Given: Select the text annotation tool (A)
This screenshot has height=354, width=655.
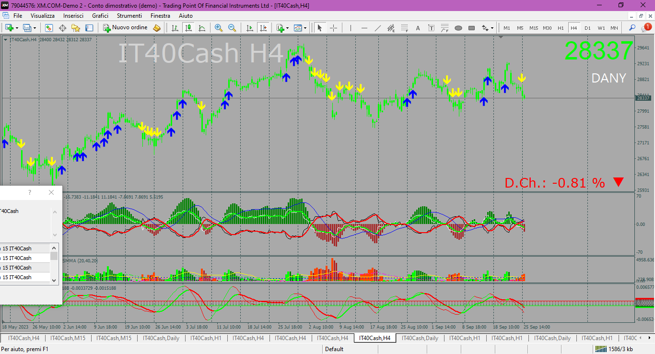Looking at the screenshot, I should pos(418,28).
